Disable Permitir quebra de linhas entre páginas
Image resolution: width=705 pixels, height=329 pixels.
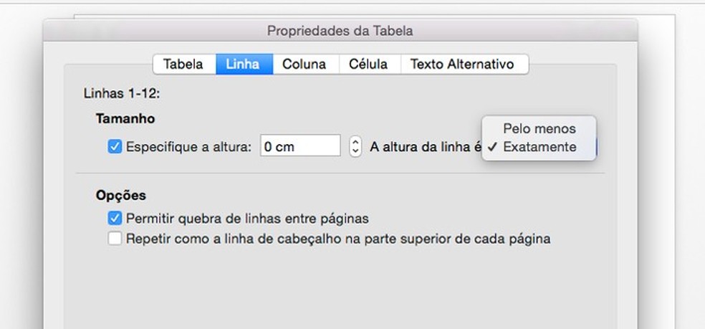point(115,218)
